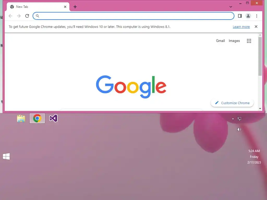
Task: Open the volume speaker icon
Action: pos(239,129)
